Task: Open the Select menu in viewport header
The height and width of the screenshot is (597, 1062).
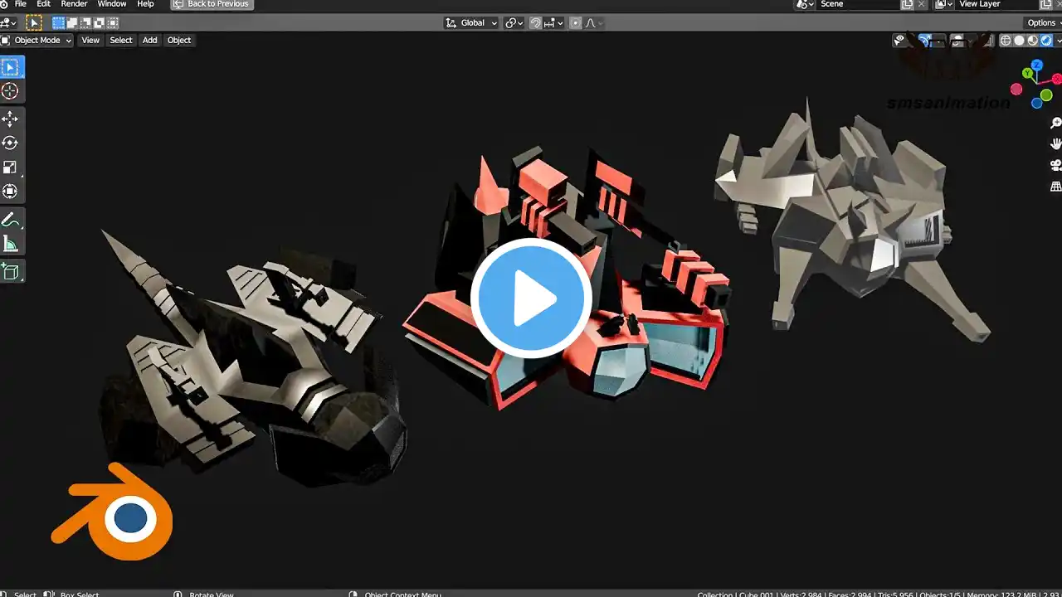Action: [x=121, y=40]
